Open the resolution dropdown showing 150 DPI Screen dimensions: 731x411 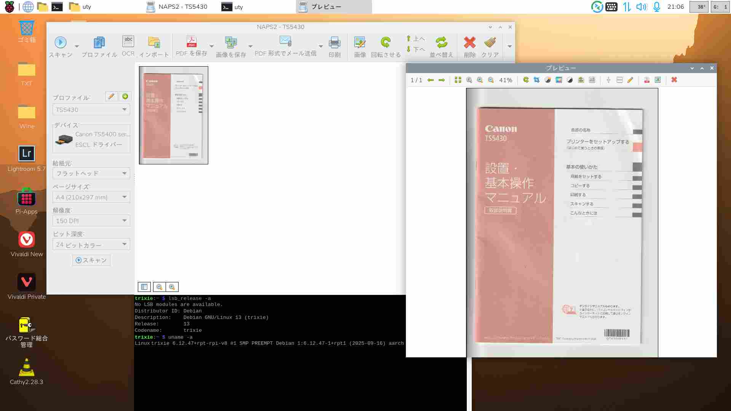pyautogui.click(x=91, y=221)
